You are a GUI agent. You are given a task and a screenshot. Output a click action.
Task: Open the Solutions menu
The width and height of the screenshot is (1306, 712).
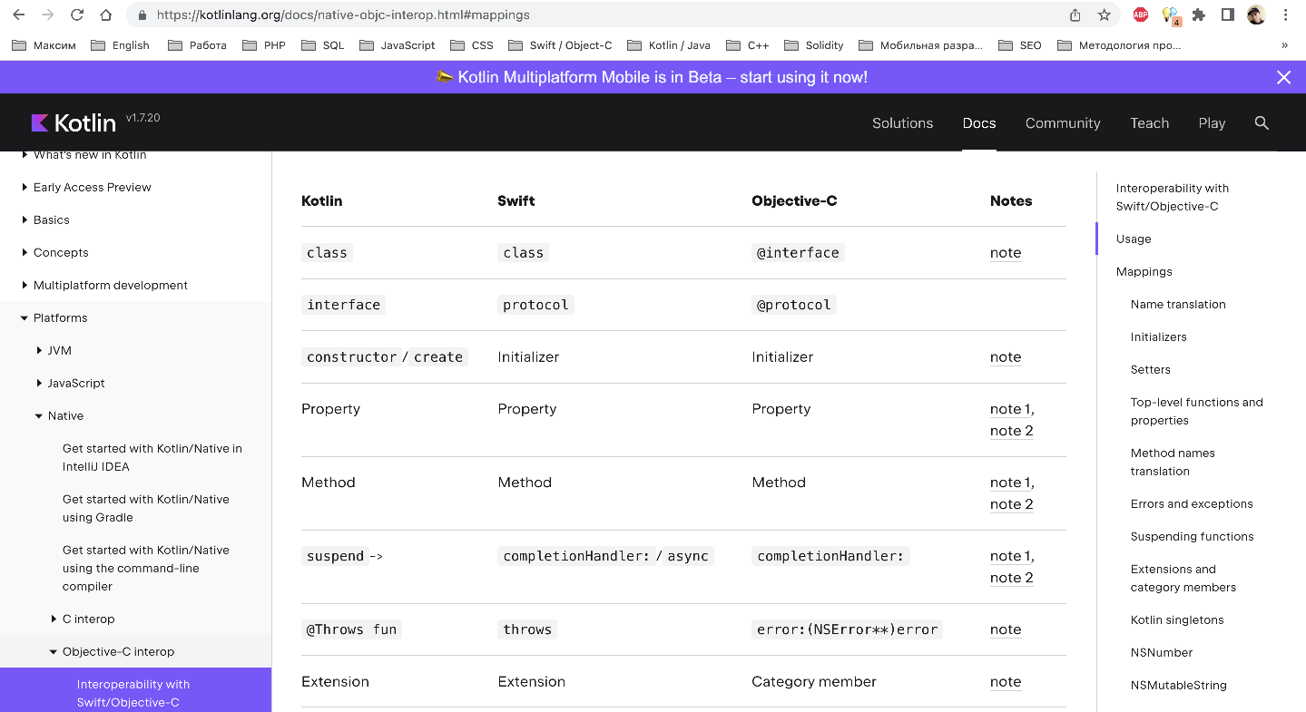point(902,123)
